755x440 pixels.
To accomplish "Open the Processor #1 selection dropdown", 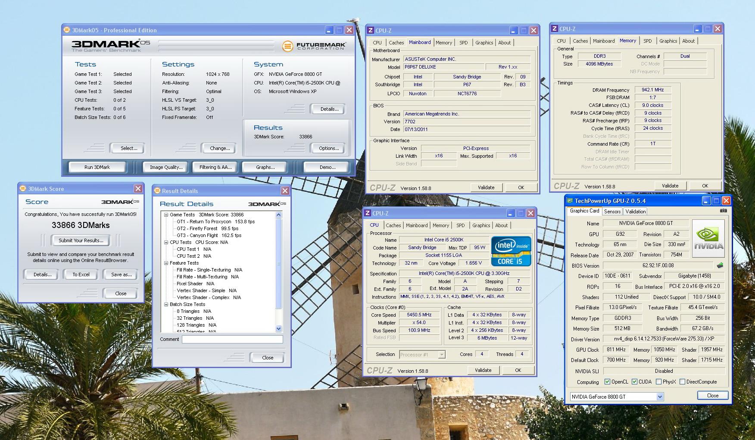I will [441, 354].
